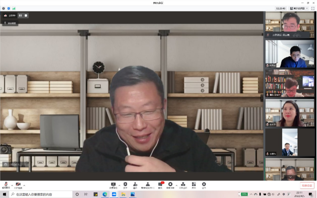Pause the cloud recording
Viewport: 317px width, 198px height.
tap(20, 15)
